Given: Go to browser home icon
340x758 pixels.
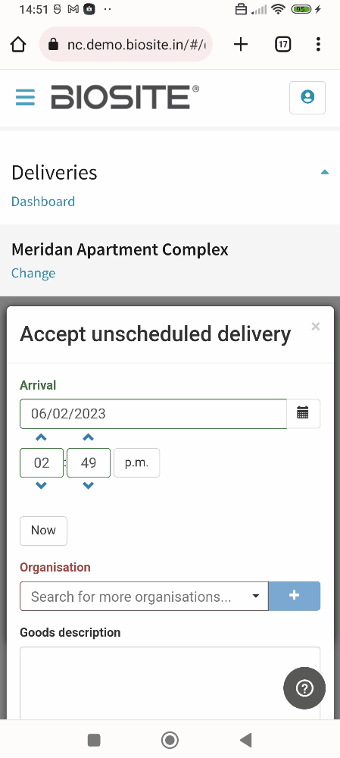Looking at the screenshot, I should tap(18, 45).
